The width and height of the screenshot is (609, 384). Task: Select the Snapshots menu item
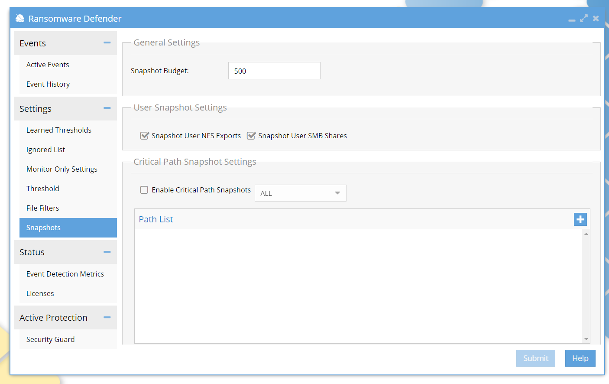coord(68,228)
